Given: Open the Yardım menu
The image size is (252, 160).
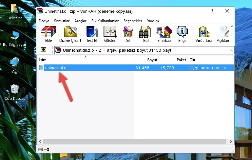Looking at the screenshot, I should (x=153, y=21).
